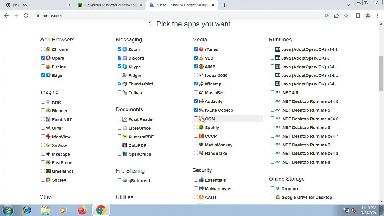Image resolution: width=384 pixels, height=216 pixels.
Task: Click the Thunderbird app icon
Action: [x=125, y=84]
